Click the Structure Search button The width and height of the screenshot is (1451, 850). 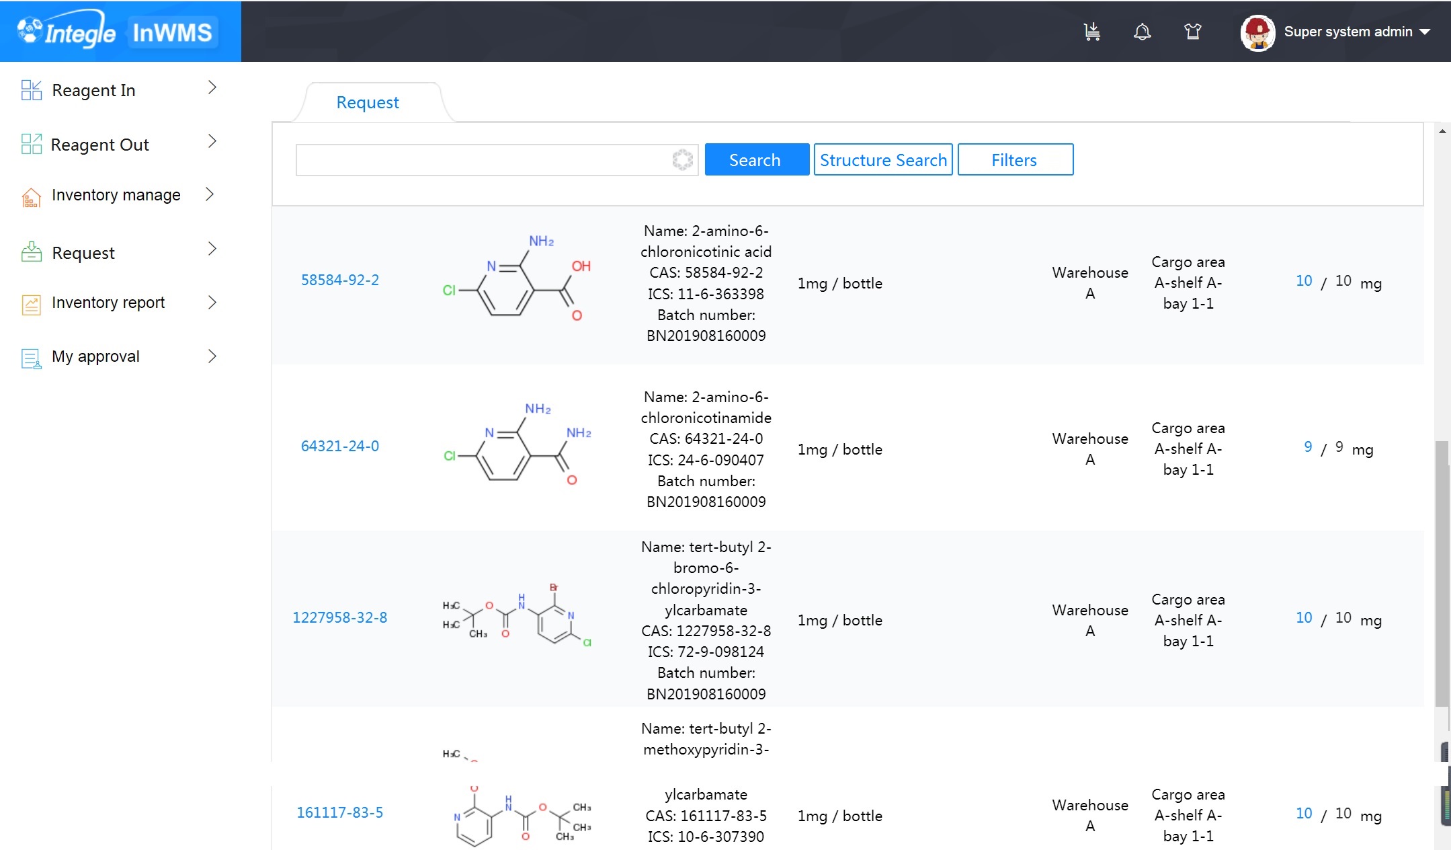(x=882, y=159)
